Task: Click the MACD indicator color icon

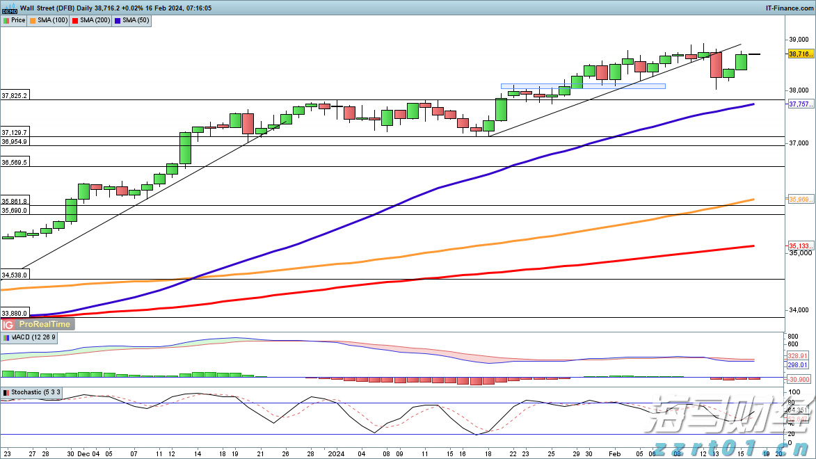Action: click(6, 337)
